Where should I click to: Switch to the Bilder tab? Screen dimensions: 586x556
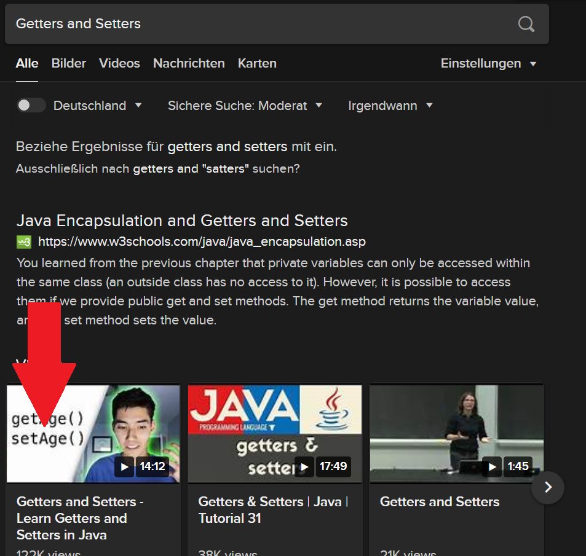coord(69,63)
